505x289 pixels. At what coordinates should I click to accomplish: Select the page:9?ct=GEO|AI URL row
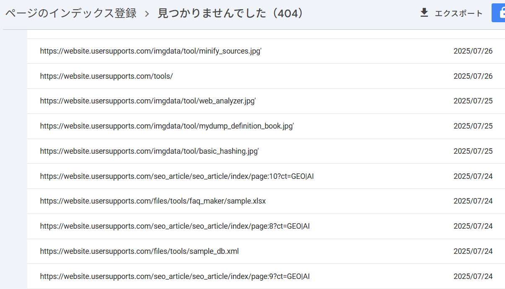click(175, 276)
